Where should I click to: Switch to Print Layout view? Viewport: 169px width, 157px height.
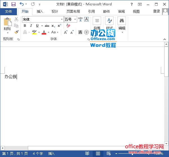pyautogui.click(x=98, y=153)
